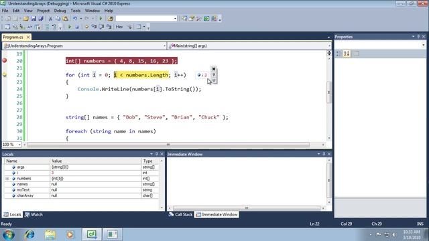This screenshot has height=241, width=429.
Task: Close the data tip for i
Action: [214, 69]
